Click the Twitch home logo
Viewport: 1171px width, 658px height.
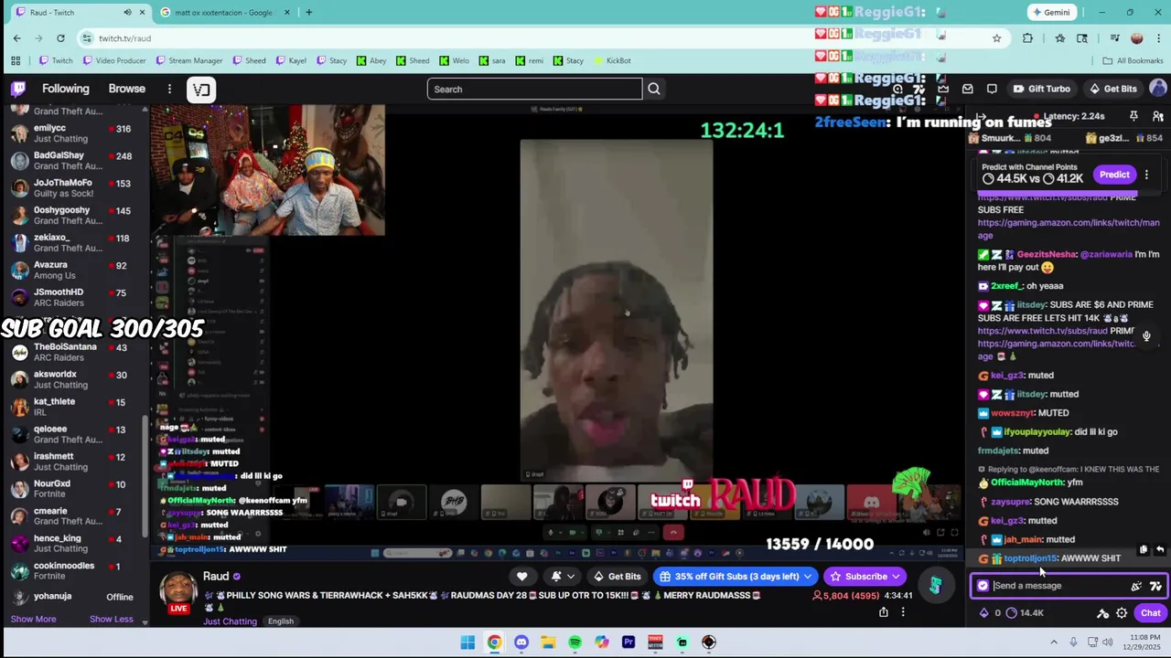point(18,89)
